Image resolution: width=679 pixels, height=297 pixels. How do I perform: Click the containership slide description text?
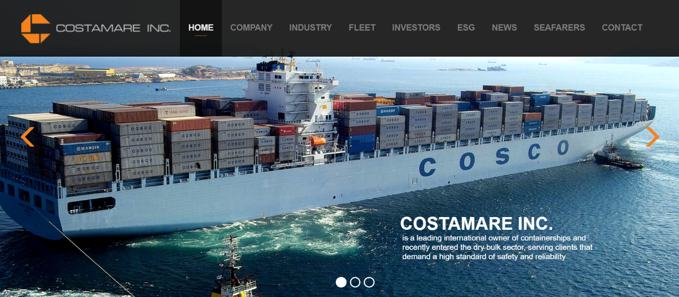497,247
